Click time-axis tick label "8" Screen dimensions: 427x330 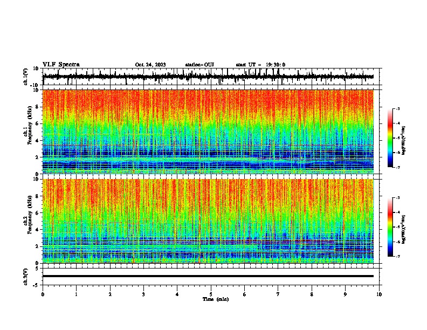coord(312,294)
